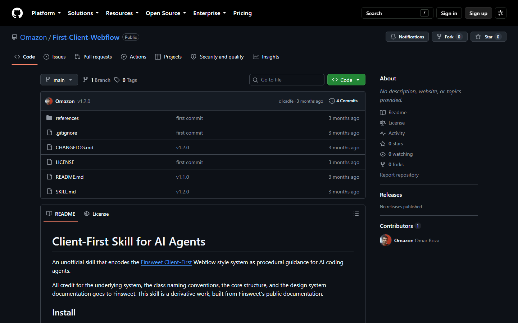Click the Go to file field

click(x=287, y=80)
